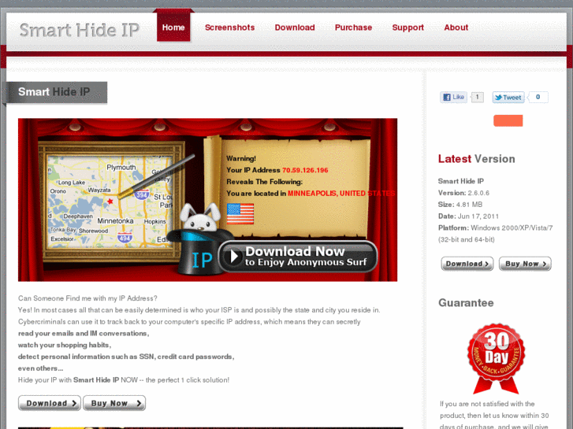Click the Twitter Tweet button
573x429 pixels.
click(x=508, y=97)
